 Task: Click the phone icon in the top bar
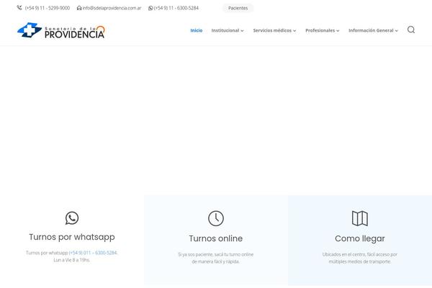point(19,8)
